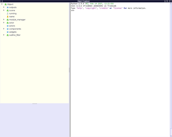This screenshot has width=172, height=137.
Task: Select the widgets entry
Action: pos(13,32)
